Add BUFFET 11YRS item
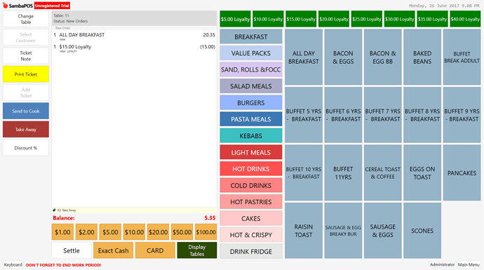The image size is (484, 270). point(343,173)
